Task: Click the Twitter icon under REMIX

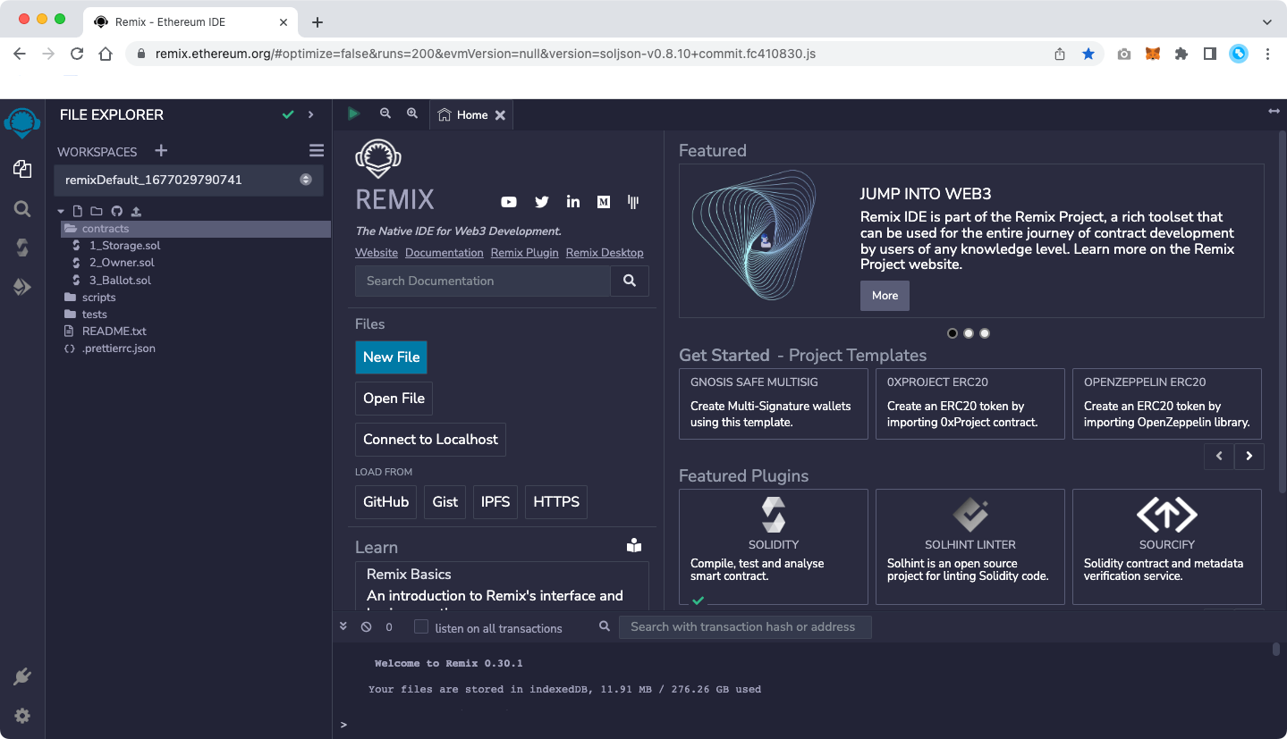Action: 541,202
